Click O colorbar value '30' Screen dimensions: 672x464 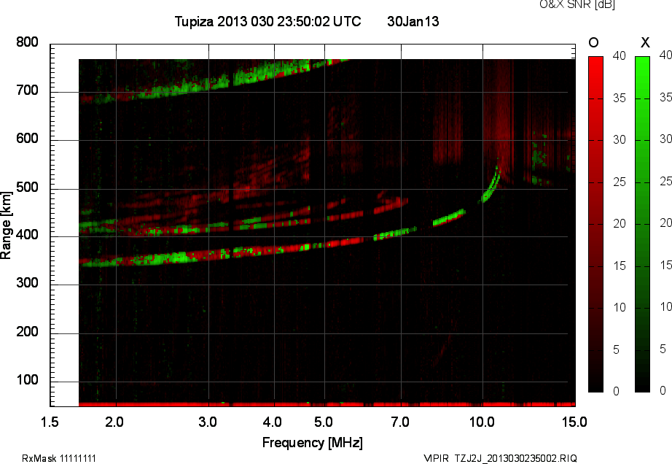click(620, 140)
